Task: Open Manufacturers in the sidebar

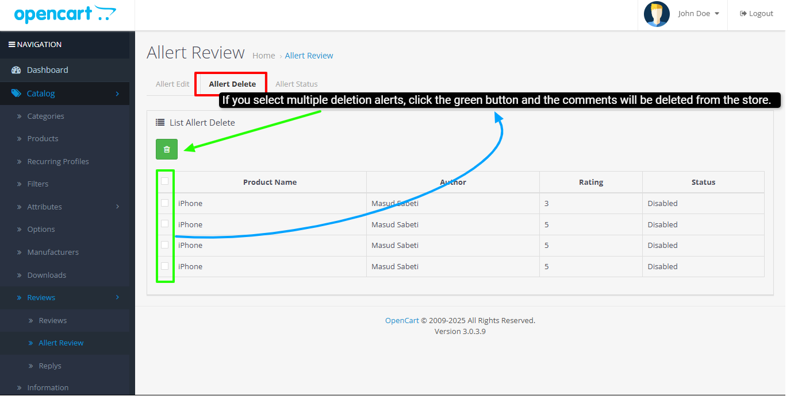Action: [53, 252]
